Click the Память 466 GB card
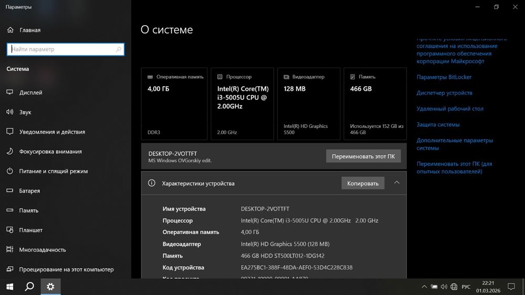This screenshot has width=525, height=295. pyautogui.click(x=375, y=104)
